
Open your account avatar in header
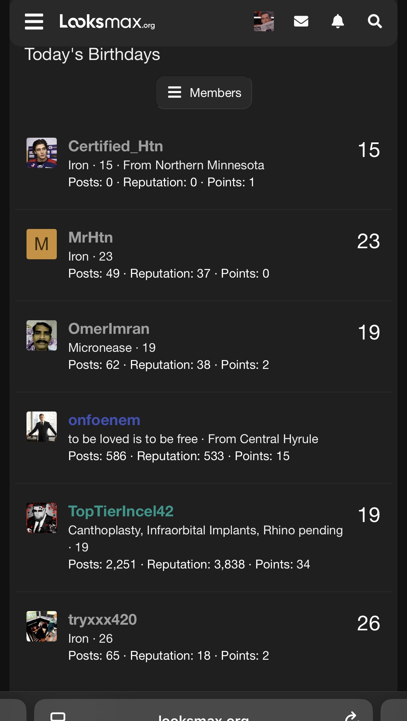pos(264,21)
